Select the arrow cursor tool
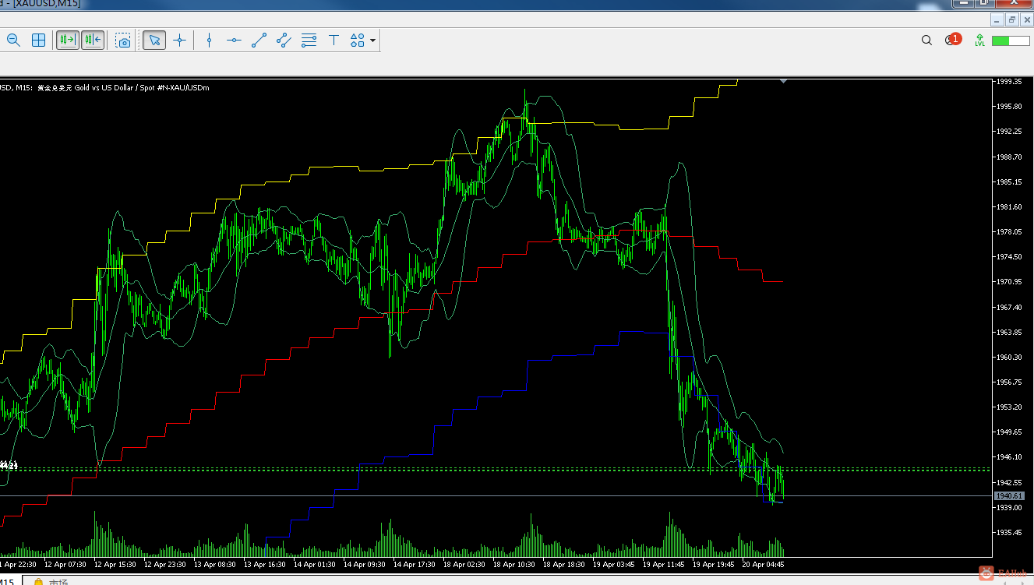1034x585 pixels. point(154,41)
